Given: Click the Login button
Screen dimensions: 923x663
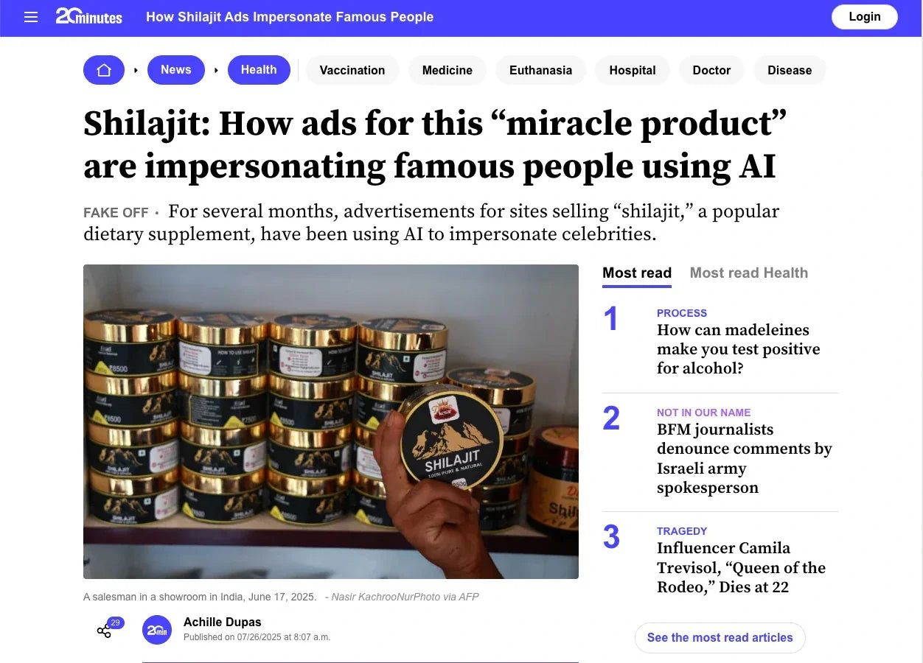Looking at the screenshot, I should (x=865, y=17).
